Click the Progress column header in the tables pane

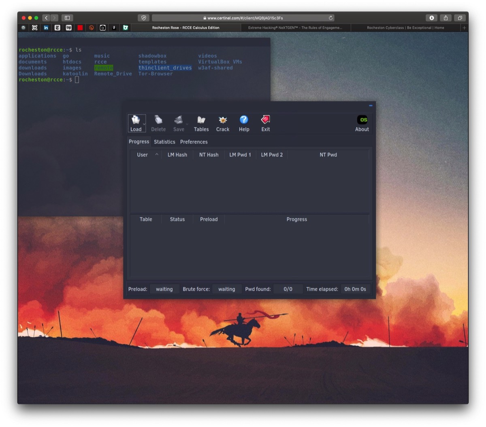(297, 219)
